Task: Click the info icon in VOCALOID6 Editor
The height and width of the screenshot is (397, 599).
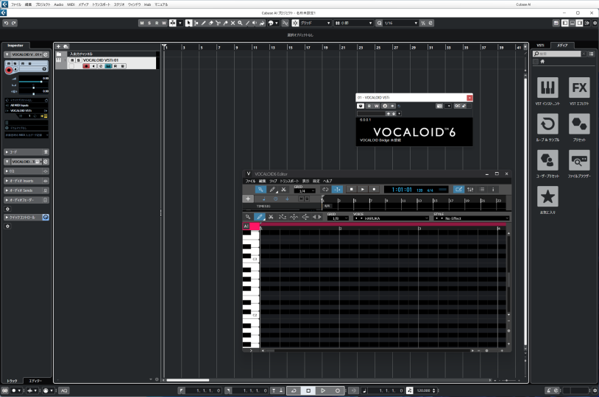Action: (493, 190)
